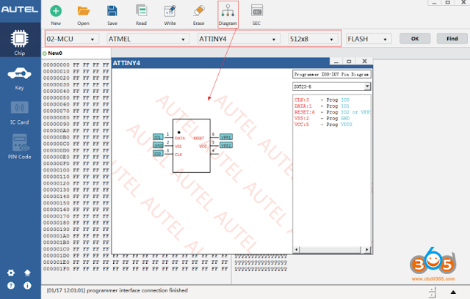The height and width of the screenshot is (299, 470).
Task: Open the IC Card sidebar section
Action: click(x=20, y=113)
